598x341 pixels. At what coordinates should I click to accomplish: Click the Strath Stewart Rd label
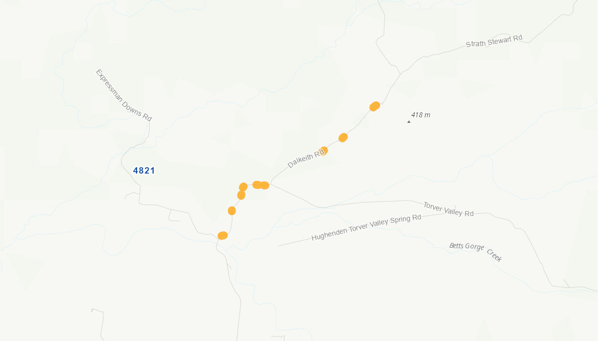[x=494, y=41]
